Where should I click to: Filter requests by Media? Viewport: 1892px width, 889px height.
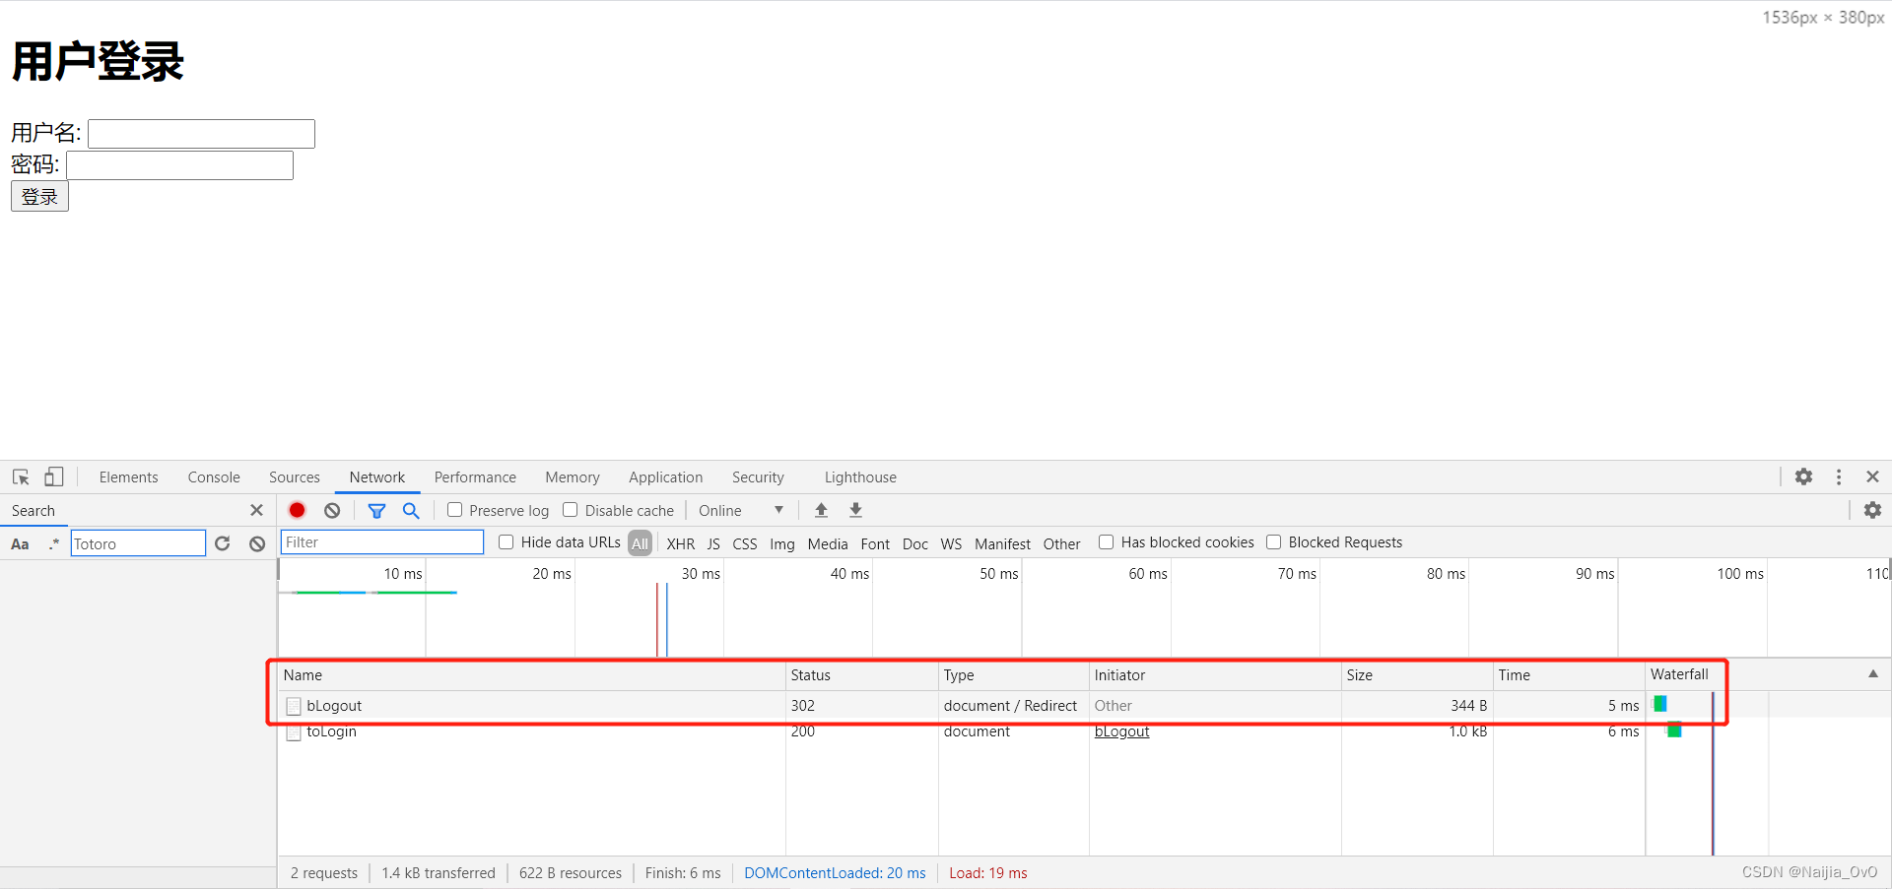click(828, 543)
